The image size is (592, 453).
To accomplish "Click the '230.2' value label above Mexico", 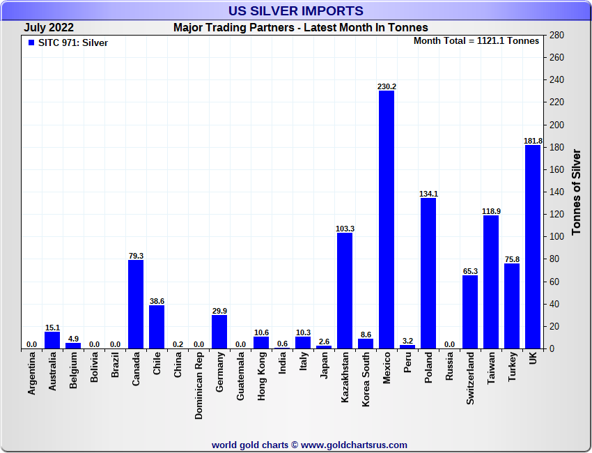I will 387,86.
